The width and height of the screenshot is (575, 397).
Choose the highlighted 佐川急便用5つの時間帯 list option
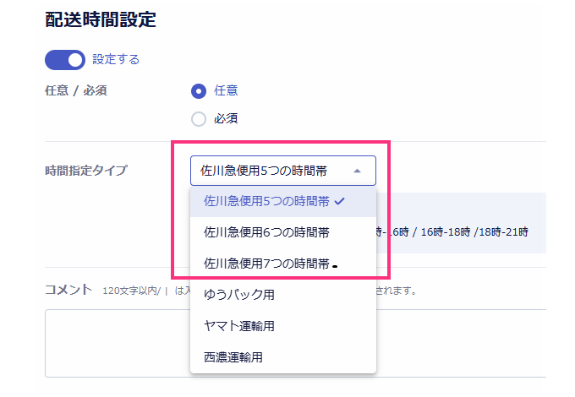click(266, 201)
